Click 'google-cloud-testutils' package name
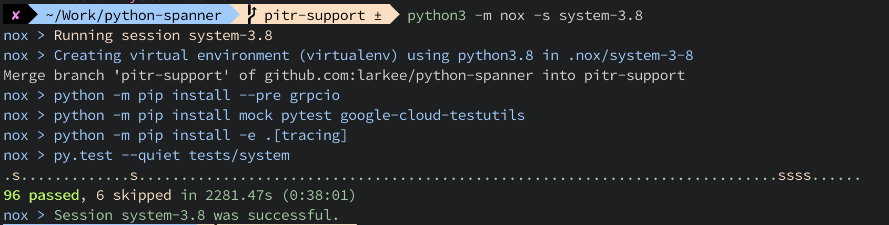Screen dimensions: 889x225 pos(432,116)
